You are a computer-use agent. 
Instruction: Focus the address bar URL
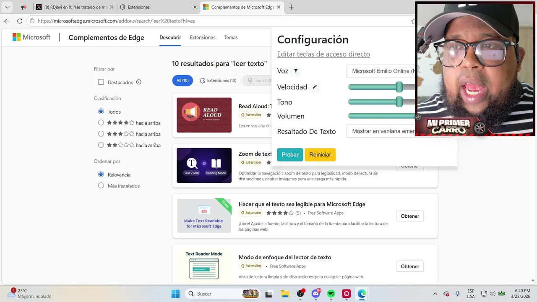coord(116,21)
